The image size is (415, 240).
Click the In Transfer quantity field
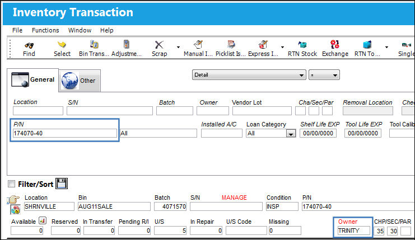[99, 230]
